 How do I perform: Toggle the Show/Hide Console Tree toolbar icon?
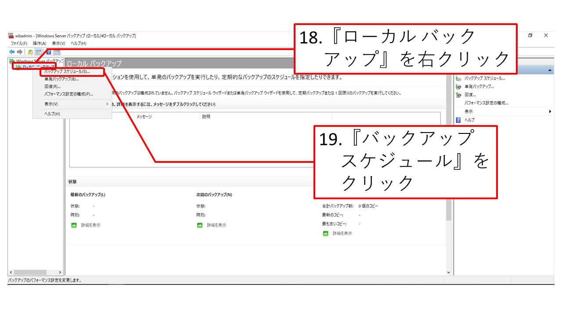[x=38, y=52]
